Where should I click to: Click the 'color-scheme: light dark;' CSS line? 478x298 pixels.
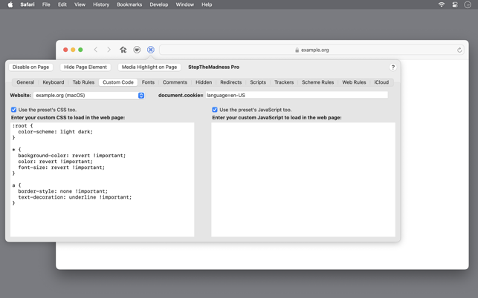55,132
